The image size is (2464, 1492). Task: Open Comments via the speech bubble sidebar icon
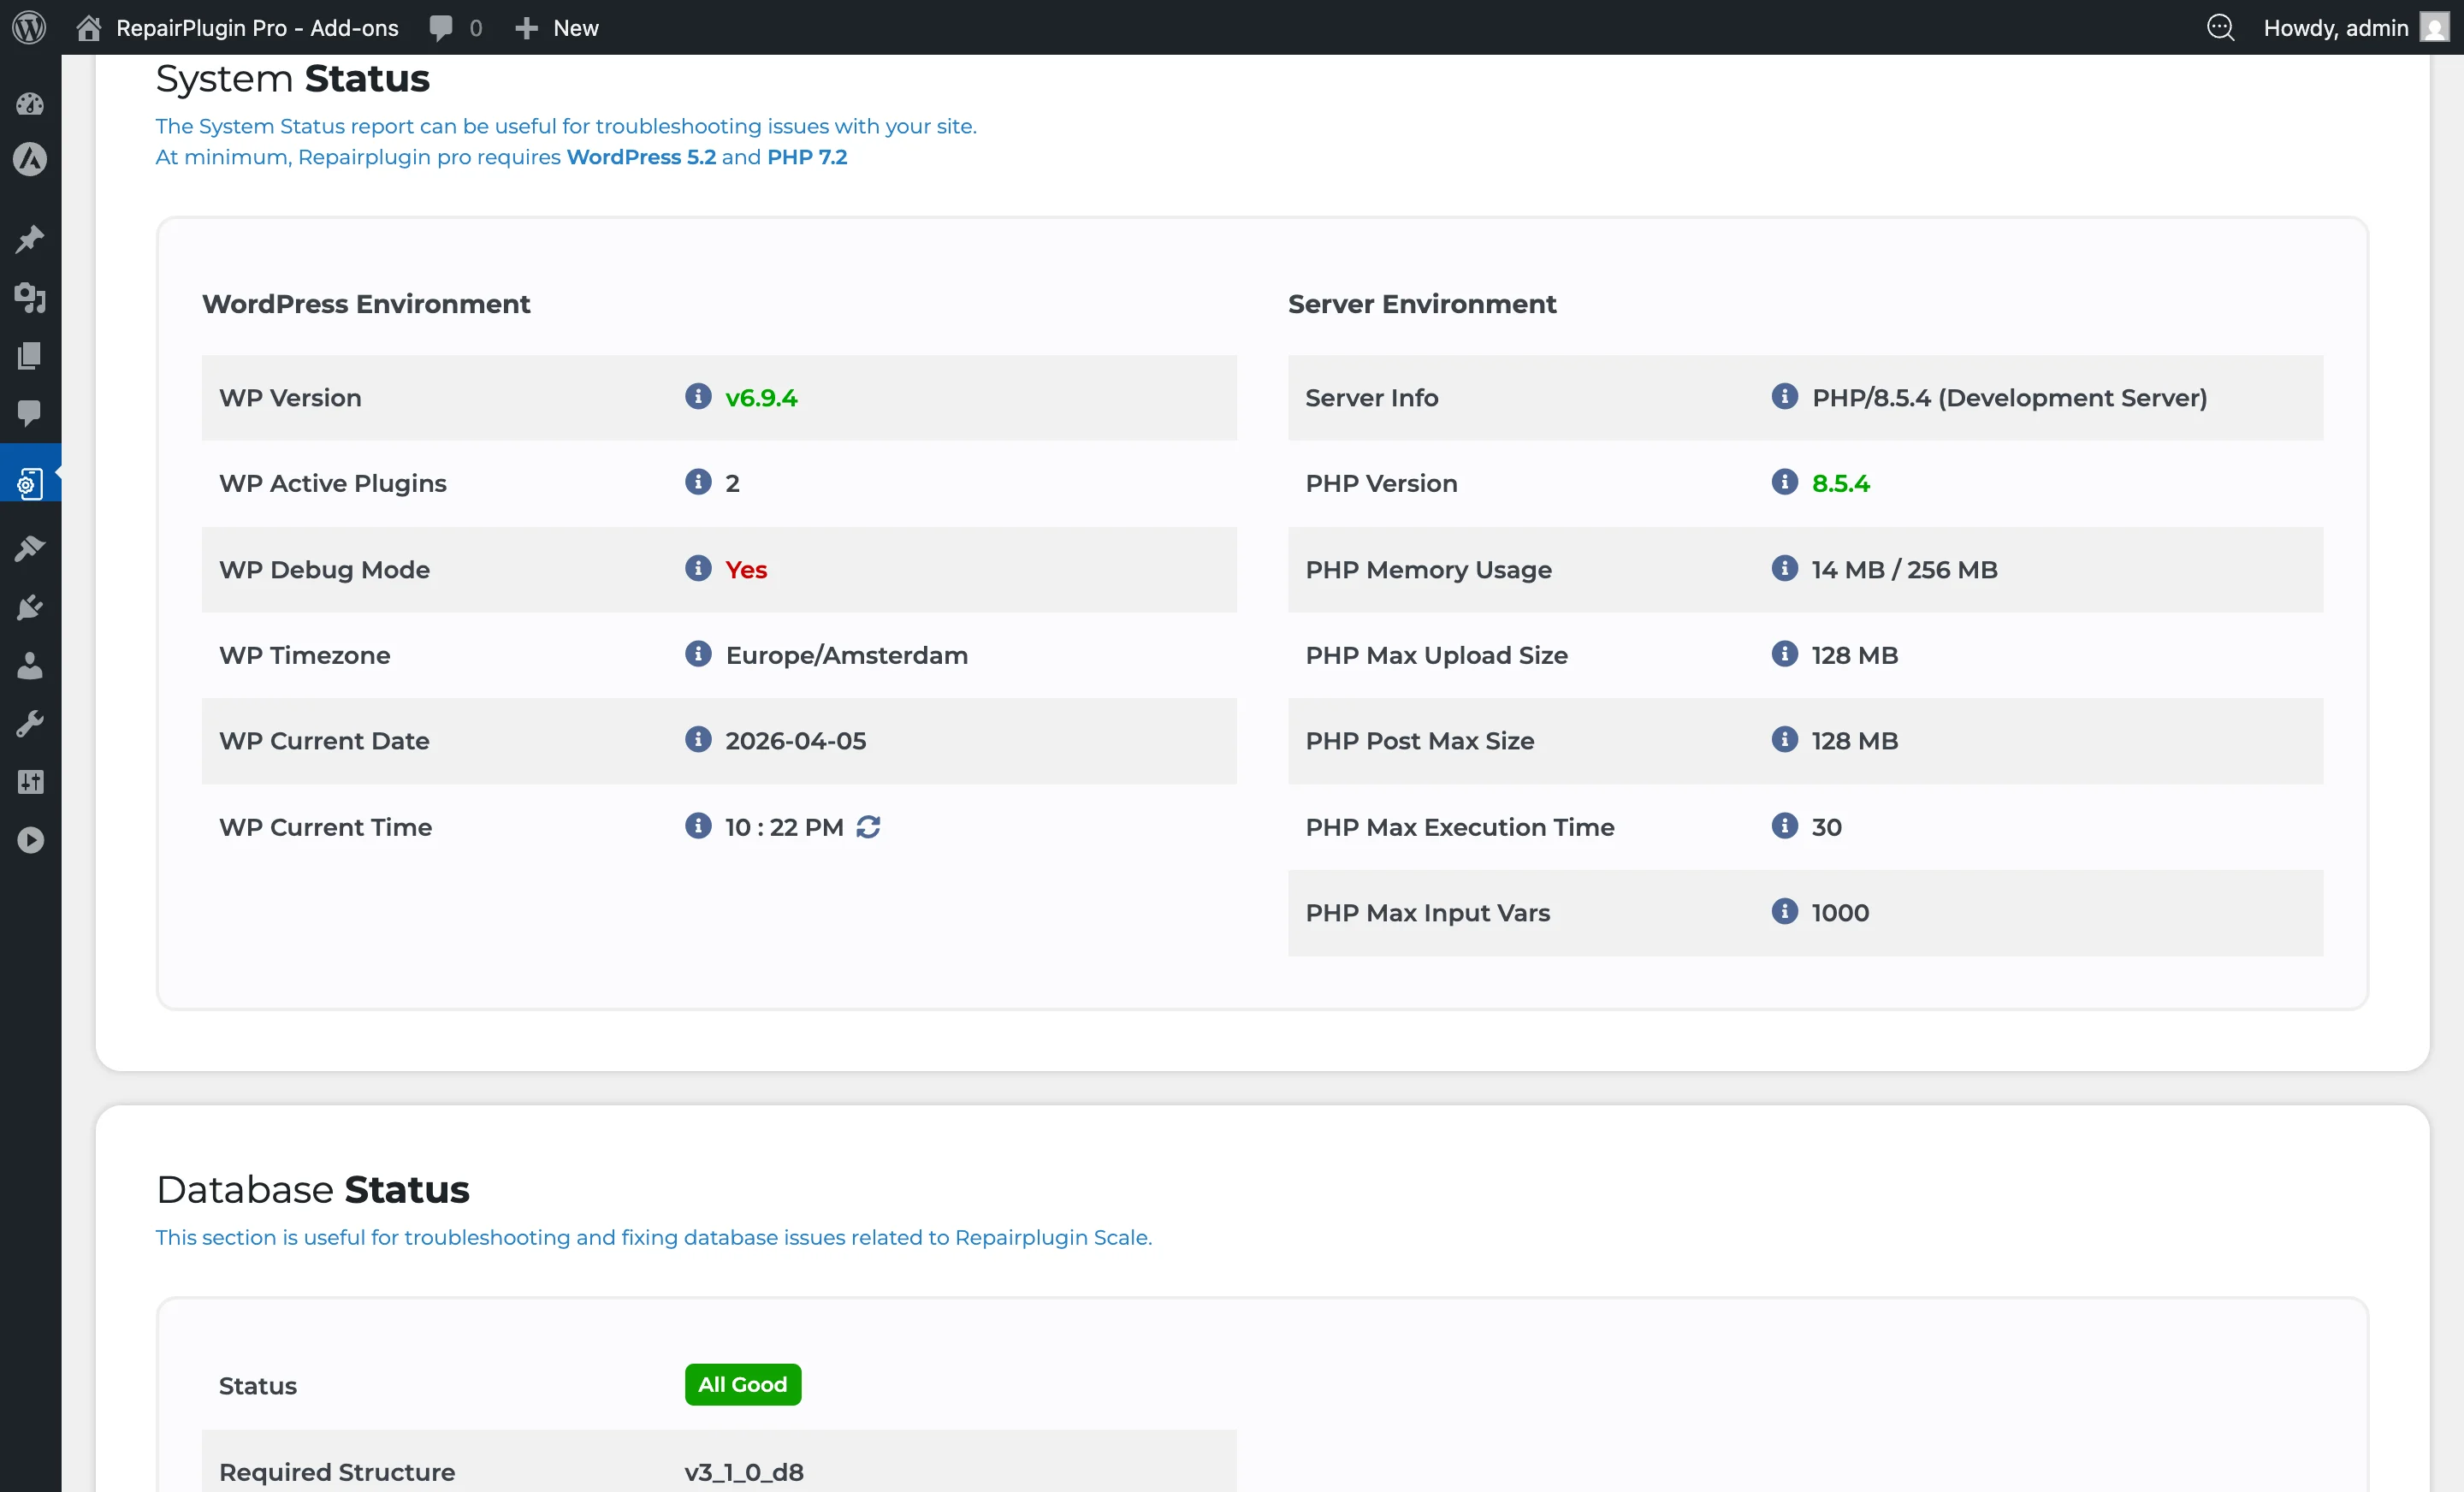pos(29,415)
